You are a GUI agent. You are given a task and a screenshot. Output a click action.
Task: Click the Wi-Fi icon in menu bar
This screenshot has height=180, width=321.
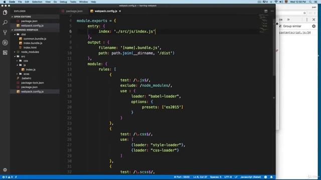tap(276, 2)
